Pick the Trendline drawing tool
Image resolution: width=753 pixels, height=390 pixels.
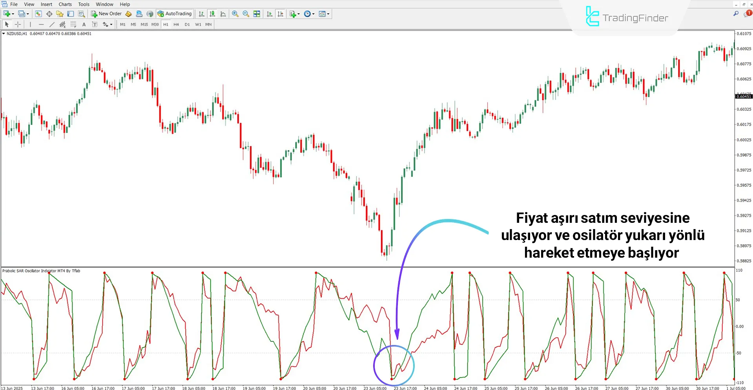[51, 24]
